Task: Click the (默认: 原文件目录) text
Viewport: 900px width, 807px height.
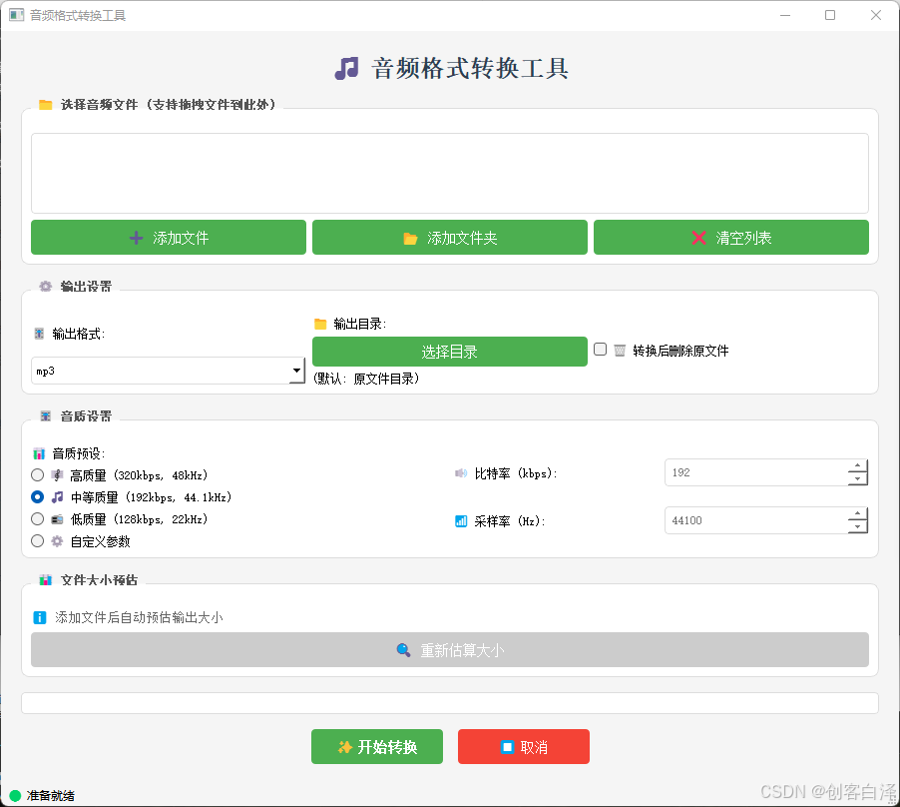Action: [x=366, y=379]
